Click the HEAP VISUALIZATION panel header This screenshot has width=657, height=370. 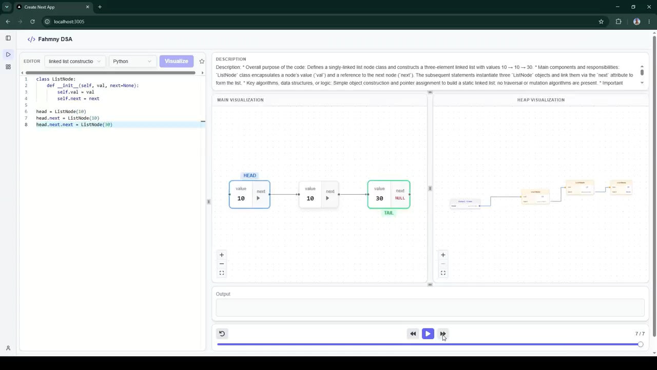pyautogui.click(x=540, y=100)
